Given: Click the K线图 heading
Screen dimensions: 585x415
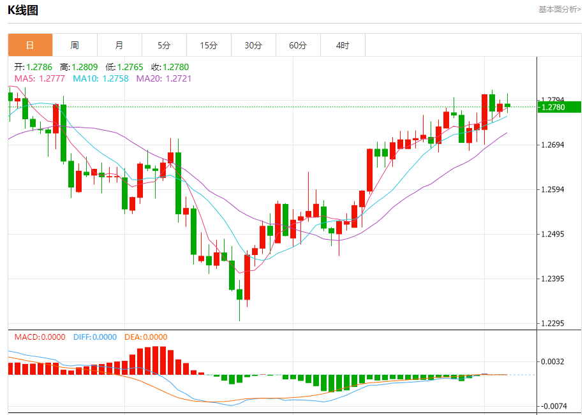Looking at the screenshot, I should [23, 10].
